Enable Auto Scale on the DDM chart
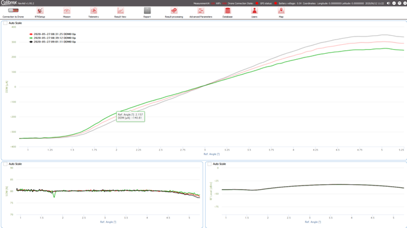The width and height of the screenshot is (407, 228). coord(5,23)
